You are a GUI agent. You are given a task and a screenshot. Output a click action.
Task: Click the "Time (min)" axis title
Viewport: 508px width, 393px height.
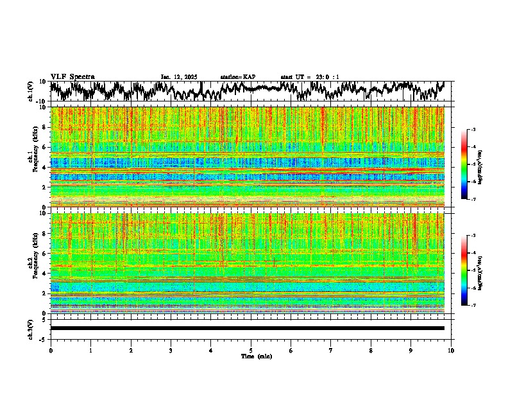coord(257,356)
